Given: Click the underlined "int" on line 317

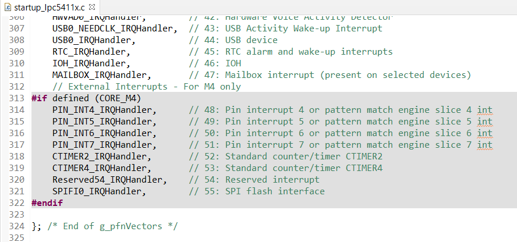Looking at the screenshot, I should [484, 144].
